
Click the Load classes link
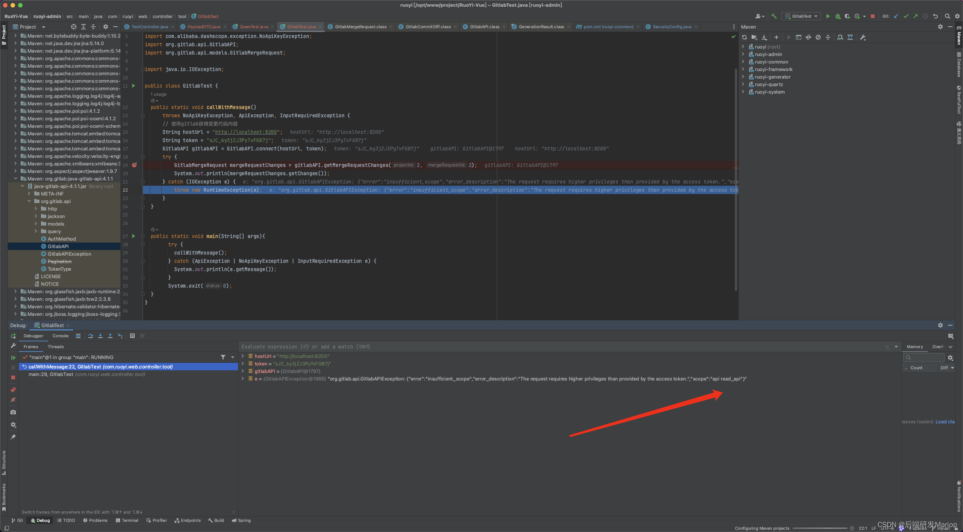point(945,421)
